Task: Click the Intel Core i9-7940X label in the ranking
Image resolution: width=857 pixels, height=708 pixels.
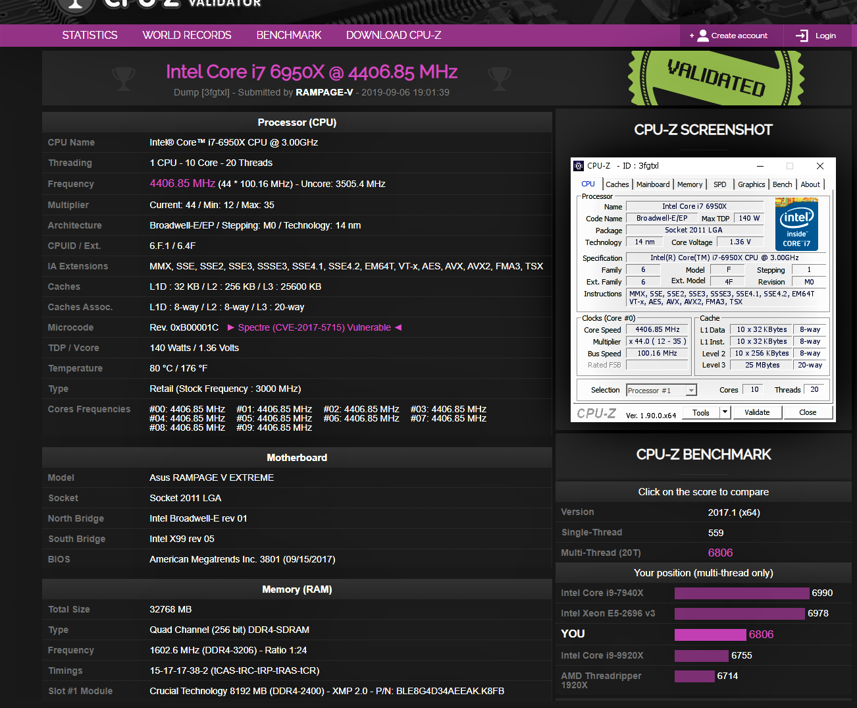Action: (602, 593)
